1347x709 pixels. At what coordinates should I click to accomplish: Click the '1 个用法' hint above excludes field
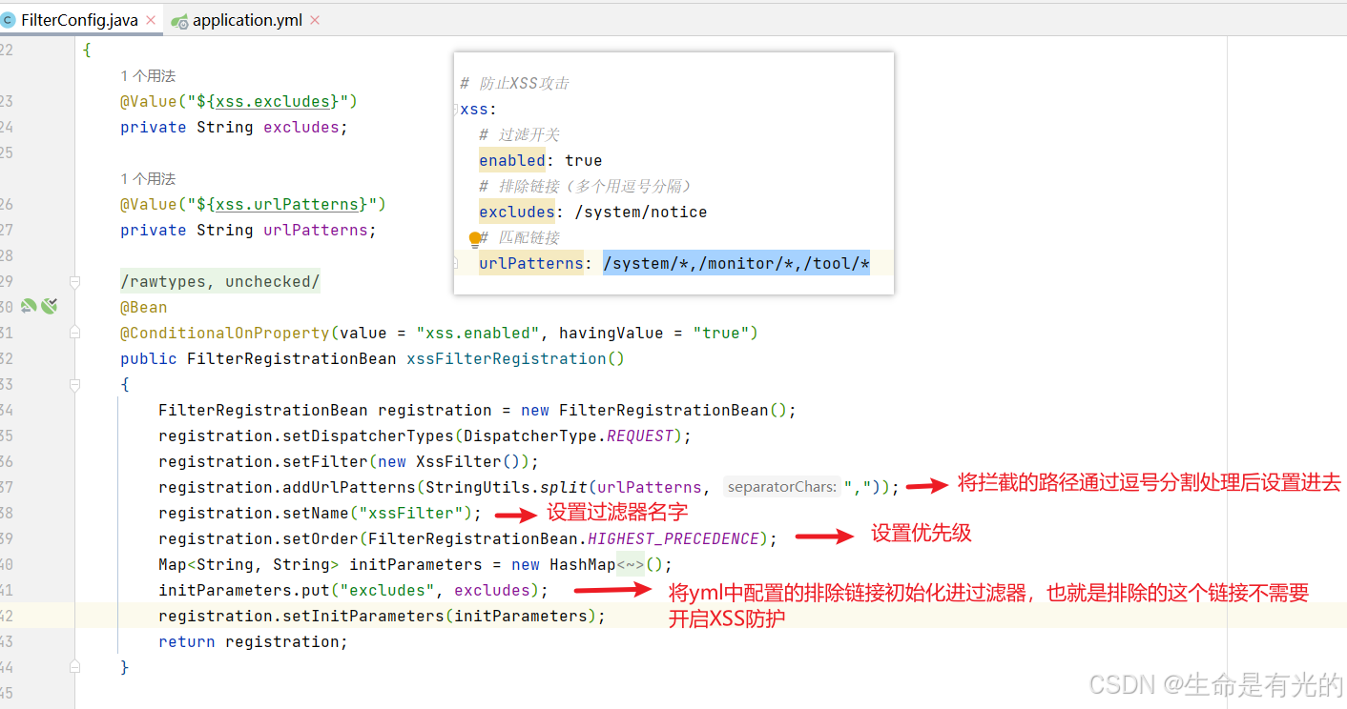point(148,76)
